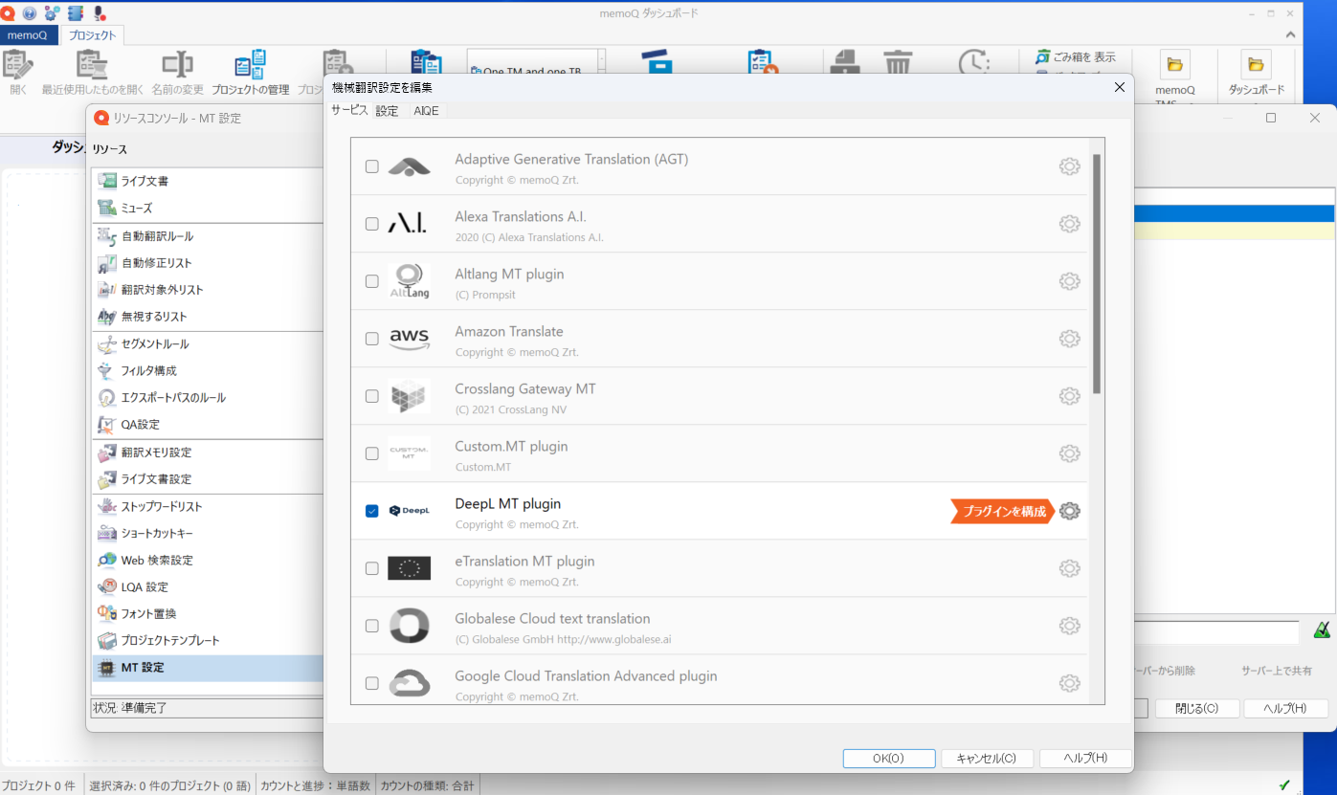1337x795 pixels.
Task: Click the orange プラグインを構成 button
Action: pos(1002,511)
